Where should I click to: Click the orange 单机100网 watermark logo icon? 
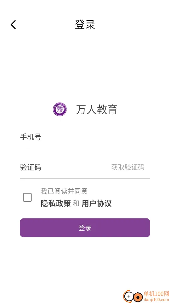coord(133,296)
